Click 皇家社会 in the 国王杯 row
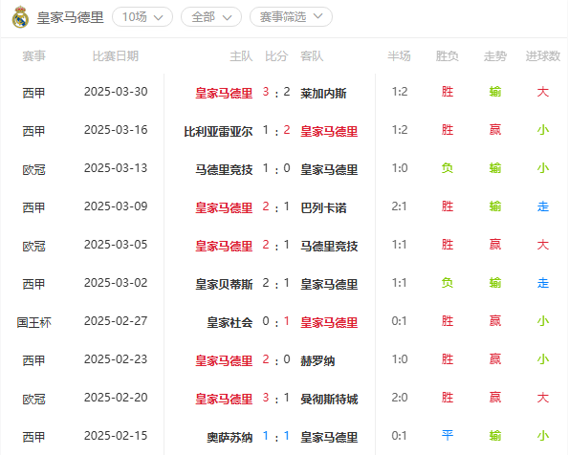Screen dimensions: 568x455 229,322
